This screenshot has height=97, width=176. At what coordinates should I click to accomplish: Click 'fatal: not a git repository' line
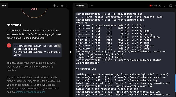coord(108,89)
